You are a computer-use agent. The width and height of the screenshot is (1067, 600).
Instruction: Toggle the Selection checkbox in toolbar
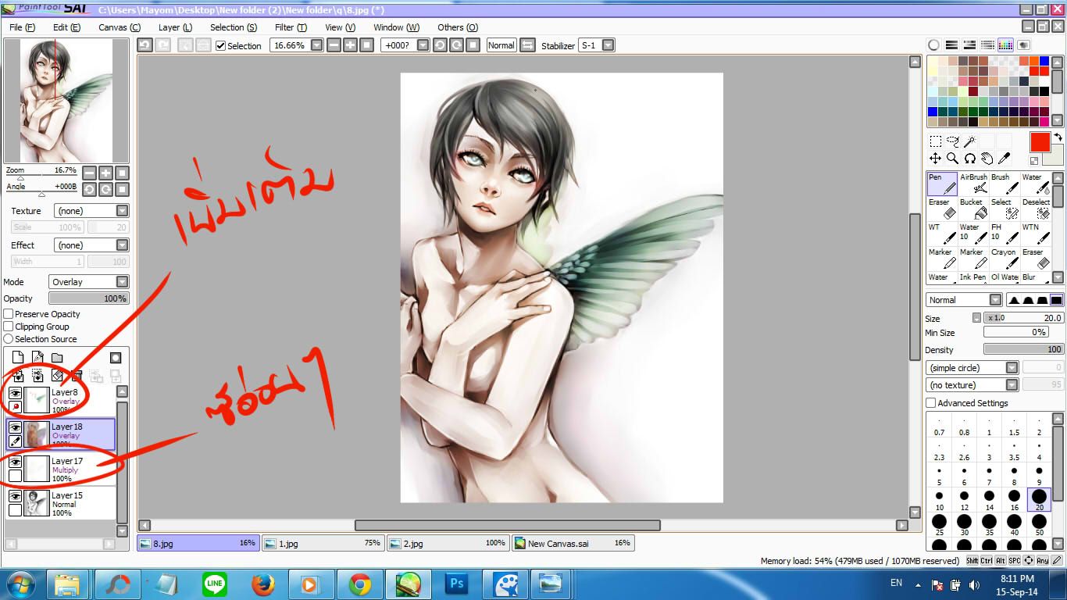(220, 46)
